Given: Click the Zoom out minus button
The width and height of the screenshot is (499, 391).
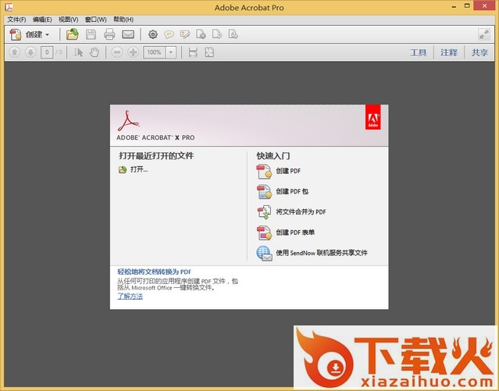Looking at the screenshot, I should coord(117,52).
